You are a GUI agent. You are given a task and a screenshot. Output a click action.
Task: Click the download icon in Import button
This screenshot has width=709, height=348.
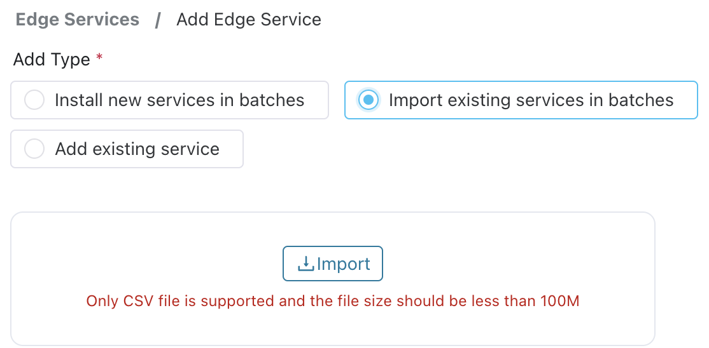(x=306, y=264)
